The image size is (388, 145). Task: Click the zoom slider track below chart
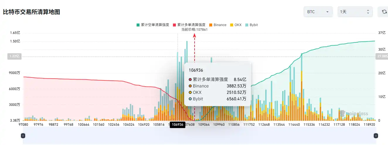(199, 136)
